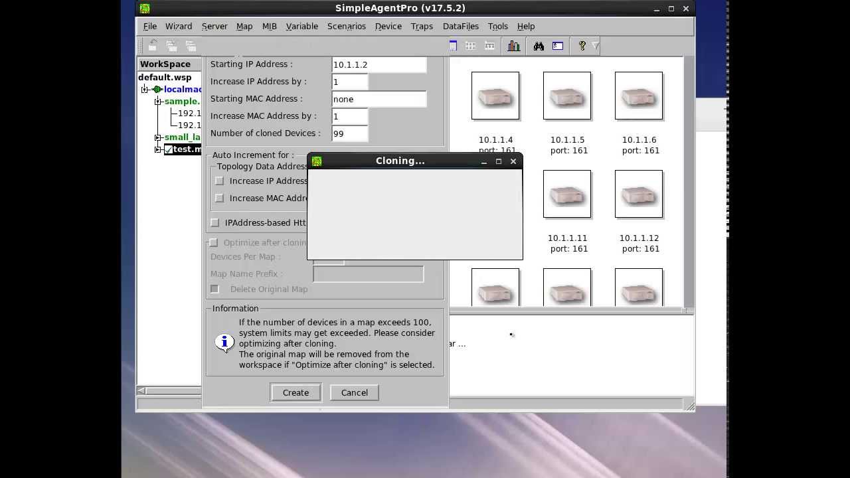The height and width of the screenshot is (478, 850).
Task: Select the sample map tree entry
Action: tap(183, 102)
